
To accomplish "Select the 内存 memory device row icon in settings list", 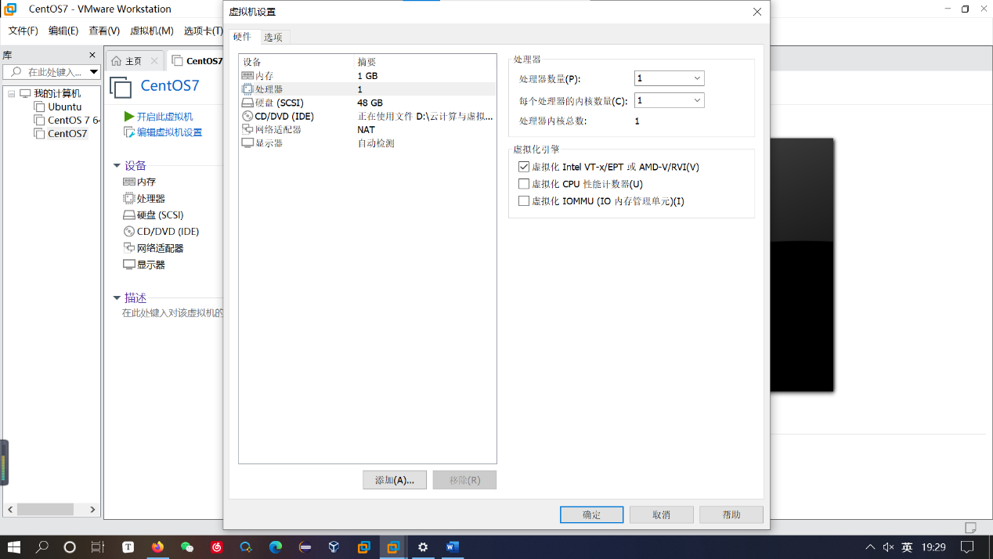I will (247, 76).
